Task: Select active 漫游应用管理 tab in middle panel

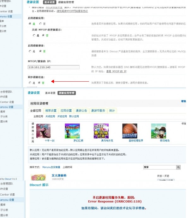Action: (67, 93)
